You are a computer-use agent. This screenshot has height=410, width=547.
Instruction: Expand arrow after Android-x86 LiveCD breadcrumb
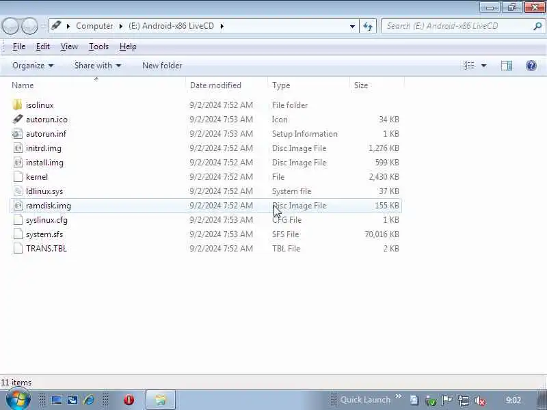pyautogui.click(x=222, y=26)
